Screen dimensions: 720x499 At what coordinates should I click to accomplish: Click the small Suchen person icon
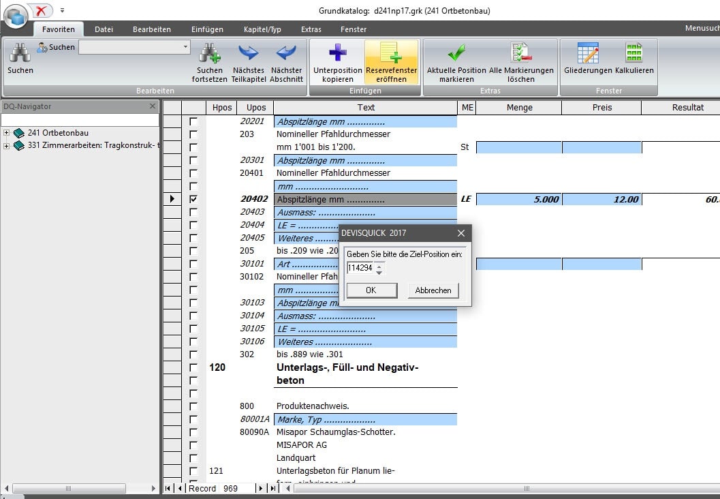click(42, 47)
